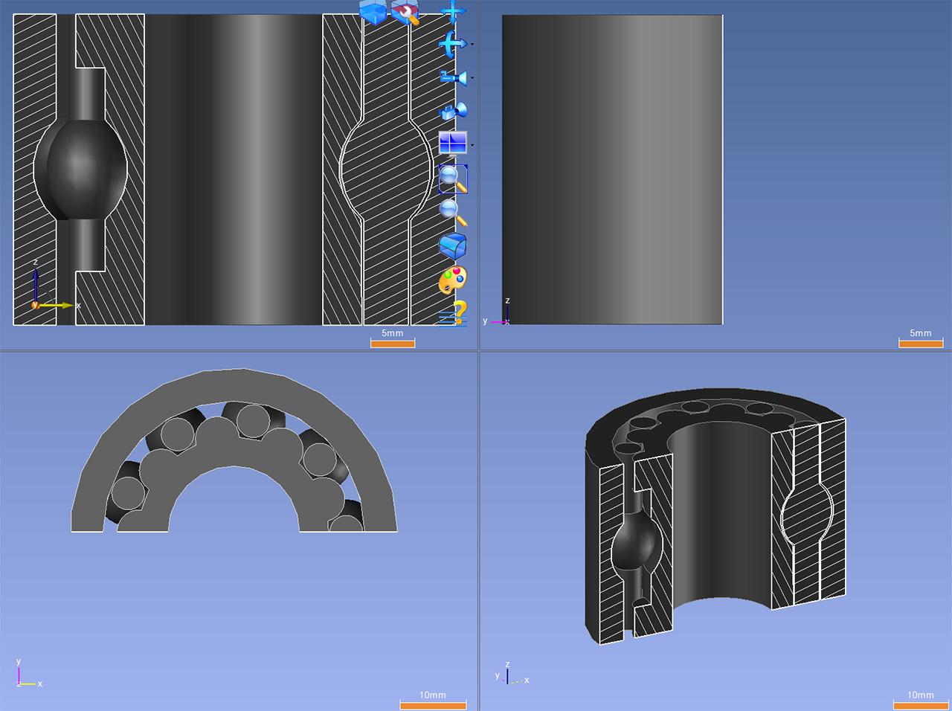Expand the rotate tool dropdown arrow
The height and width of the screenshot is (711, 952).
472,45
